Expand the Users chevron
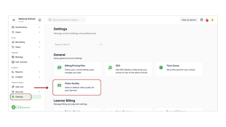Screen dimensions: 226x127 [39, 32]
